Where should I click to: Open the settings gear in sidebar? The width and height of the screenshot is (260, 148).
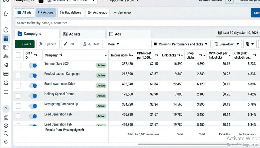click(x=6, y=126)
